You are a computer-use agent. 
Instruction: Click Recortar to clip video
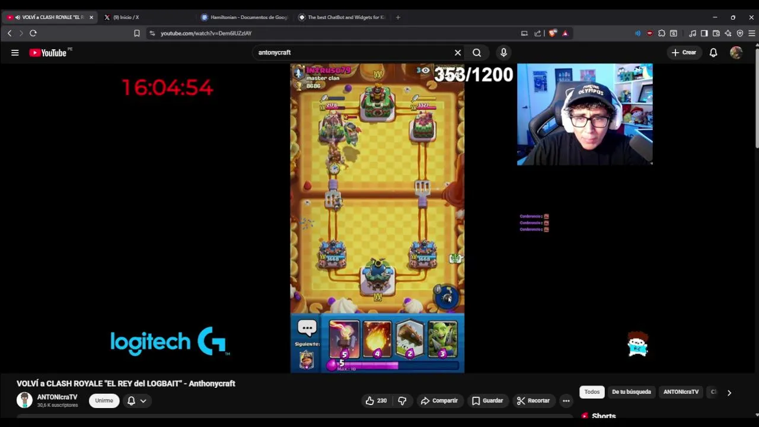click(x=533, y=401)
